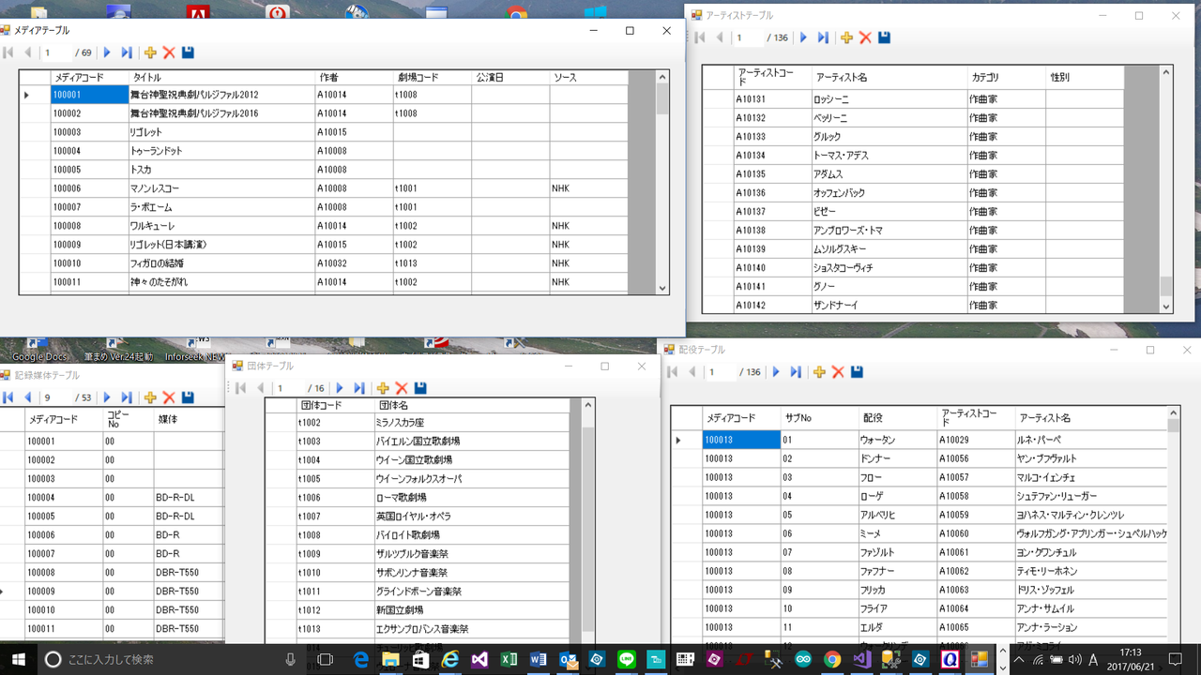Click Add New (plus) icon in メディアテーブル toolbar
The height and width of the screenshot is (675, 1201).
[150, 53]
